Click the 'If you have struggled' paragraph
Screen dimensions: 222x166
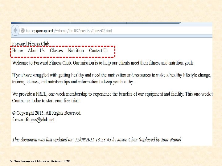point(112,78)
